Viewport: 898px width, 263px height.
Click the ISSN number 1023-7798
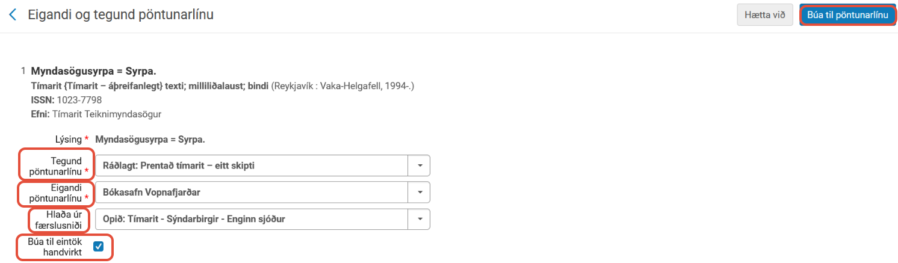coord(79,100)
